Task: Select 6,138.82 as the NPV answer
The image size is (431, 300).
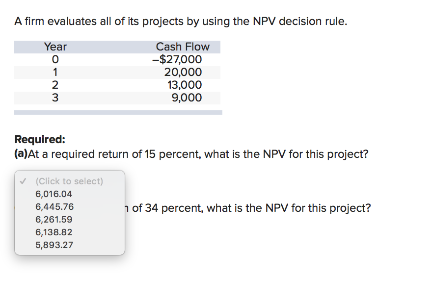Action: 54,232
